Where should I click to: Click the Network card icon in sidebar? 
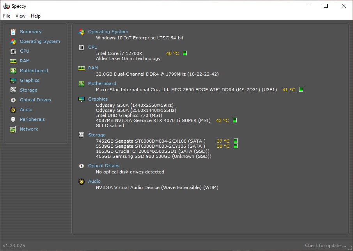click(13, 129)
